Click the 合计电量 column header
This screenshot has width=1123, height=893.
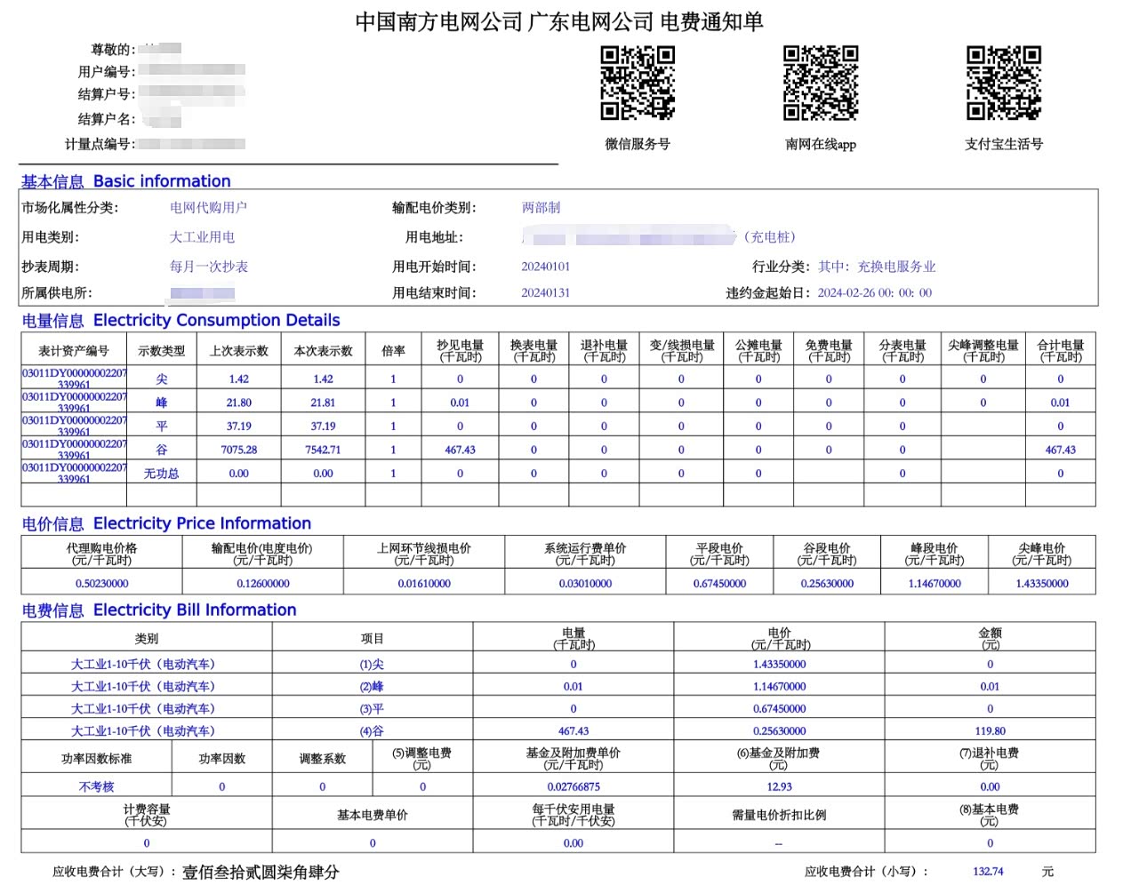click(1061, 351)
